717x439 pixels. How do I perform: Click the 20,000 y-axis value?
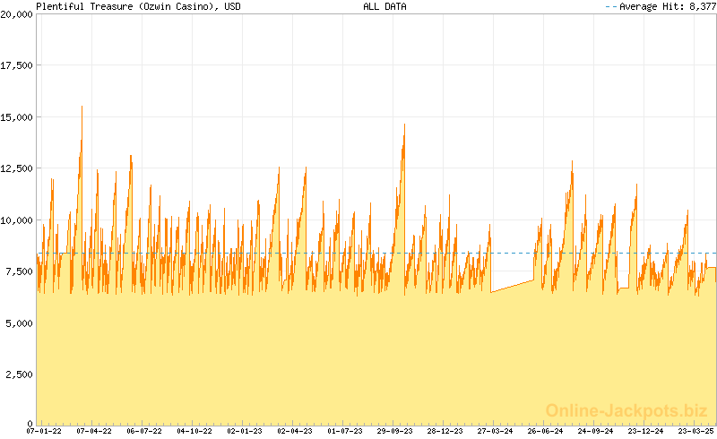(x=17, y=14)
